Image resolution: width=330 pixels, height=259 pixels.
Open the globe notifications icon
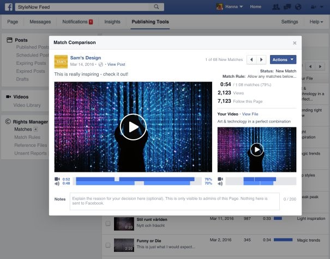point(298,7)
